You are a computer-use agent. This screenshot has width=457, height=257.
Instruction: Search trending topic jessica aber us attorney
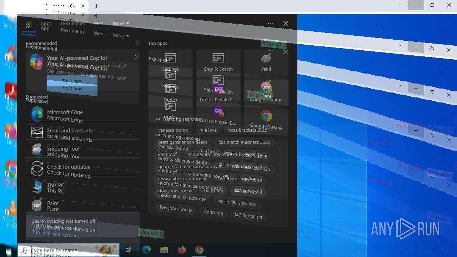(182, 178)
